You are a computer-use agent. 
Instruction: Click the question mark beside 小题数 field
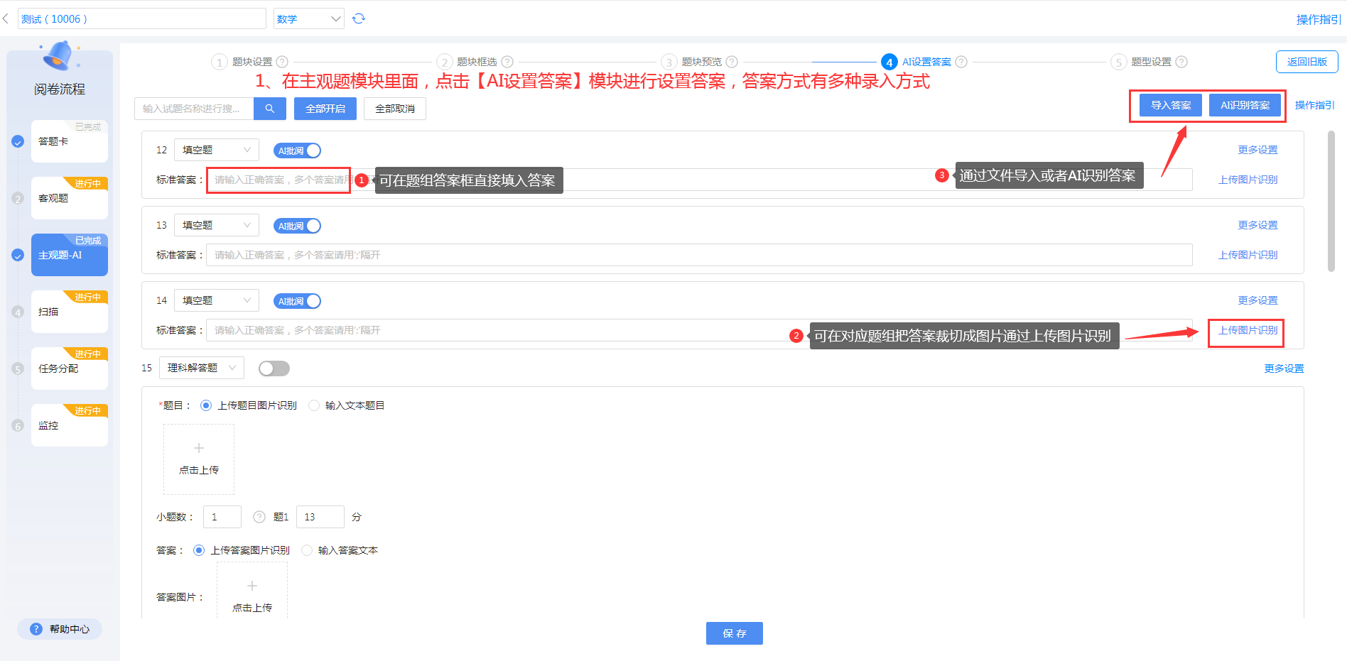259,517
